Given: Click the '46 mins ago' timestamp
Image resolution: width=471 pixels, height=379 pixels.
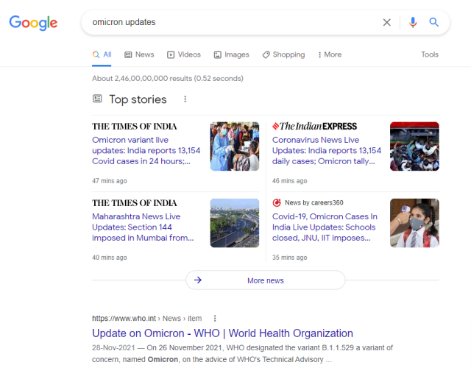Looking at the screenshot, I should tap(289, 181).
